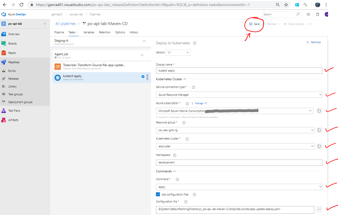The image size is (338, 215).
Task: Remove the Deploy to Kubernetes task
Action: 313,42
